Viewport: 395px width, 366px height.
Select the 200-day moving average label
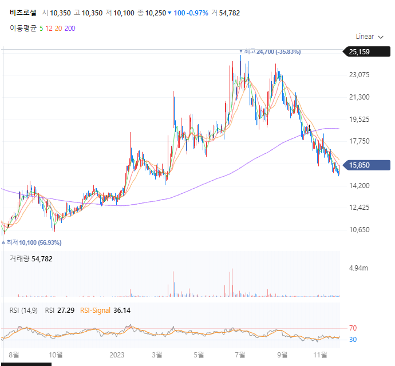tap(70, 29)
